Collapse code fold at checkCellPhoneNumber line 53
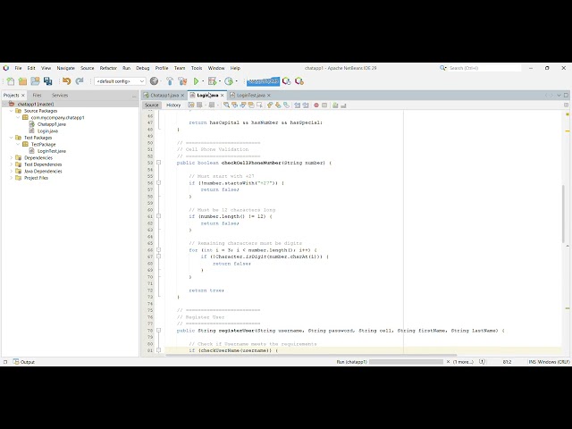The image size is (572, 429). [x=159, y=163]
